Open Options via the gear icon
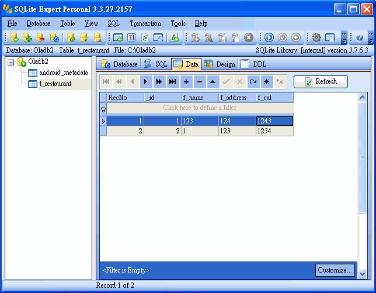This screenshot has width=376, height=293. (316, 37)
